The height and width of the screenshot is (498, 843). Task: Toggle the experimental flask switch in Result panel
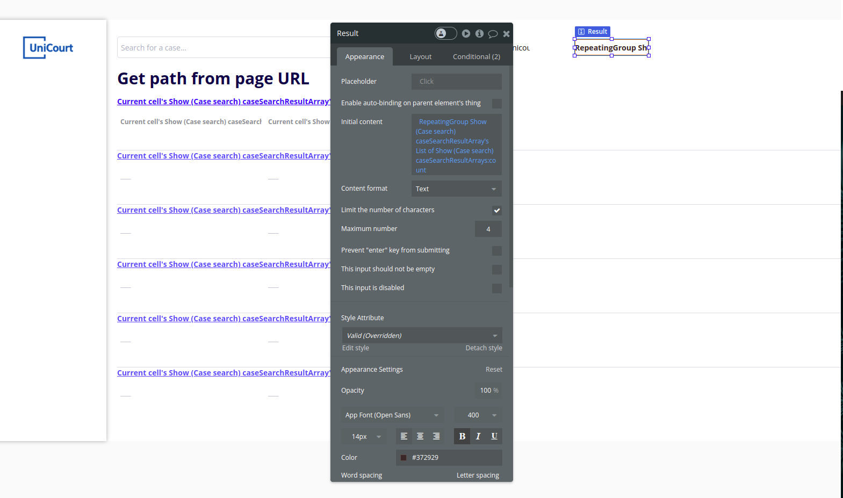pyautogui.click(x=445, y=33)
